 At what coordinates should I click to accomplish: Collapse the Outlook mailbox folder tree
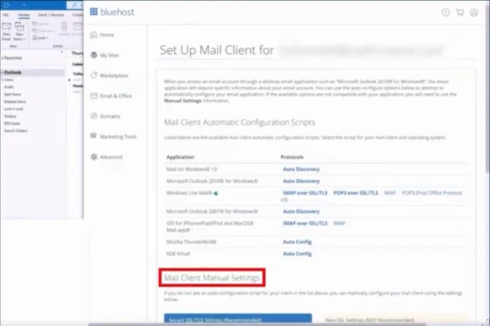click(x=2, y=72)
